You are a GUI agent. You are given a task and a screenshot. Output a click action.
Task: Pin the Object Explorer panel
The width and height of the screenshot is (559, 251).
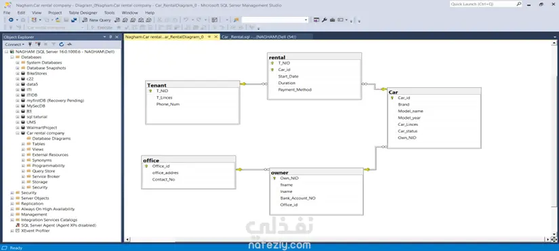coord(110,37)
